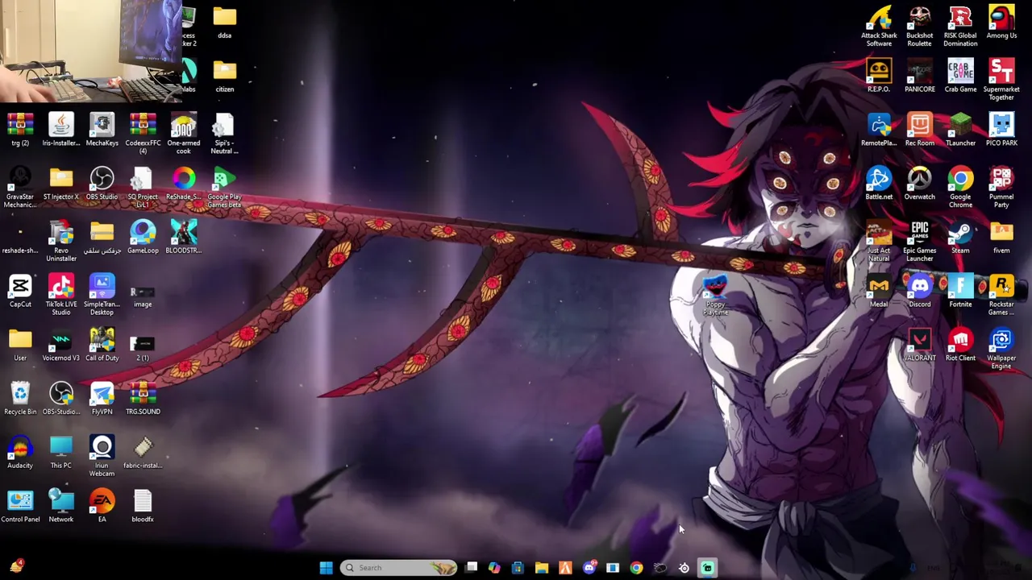The width and height of the screenshot is (1032, 580).
Task: Select the Rec Room desktop icon
Action: point(920,130)
